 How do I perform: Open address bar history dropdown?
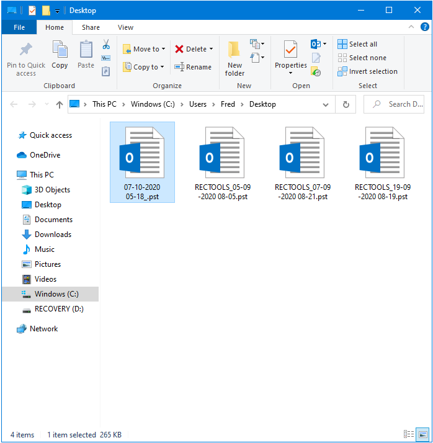pyautogui.click(x=326, y=105)
